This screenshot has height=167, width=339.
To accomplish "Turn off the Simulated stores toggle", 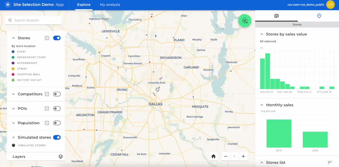I will (56, 137).
